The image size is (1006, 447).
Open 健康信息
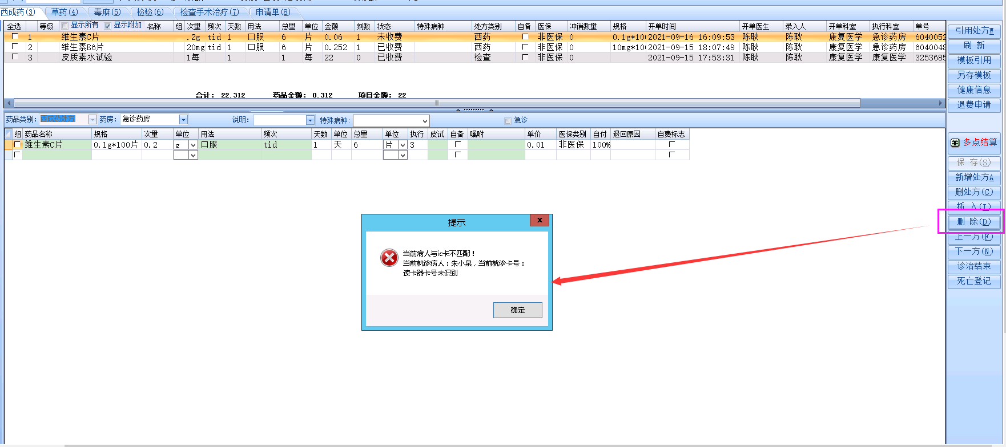[974, 90]
